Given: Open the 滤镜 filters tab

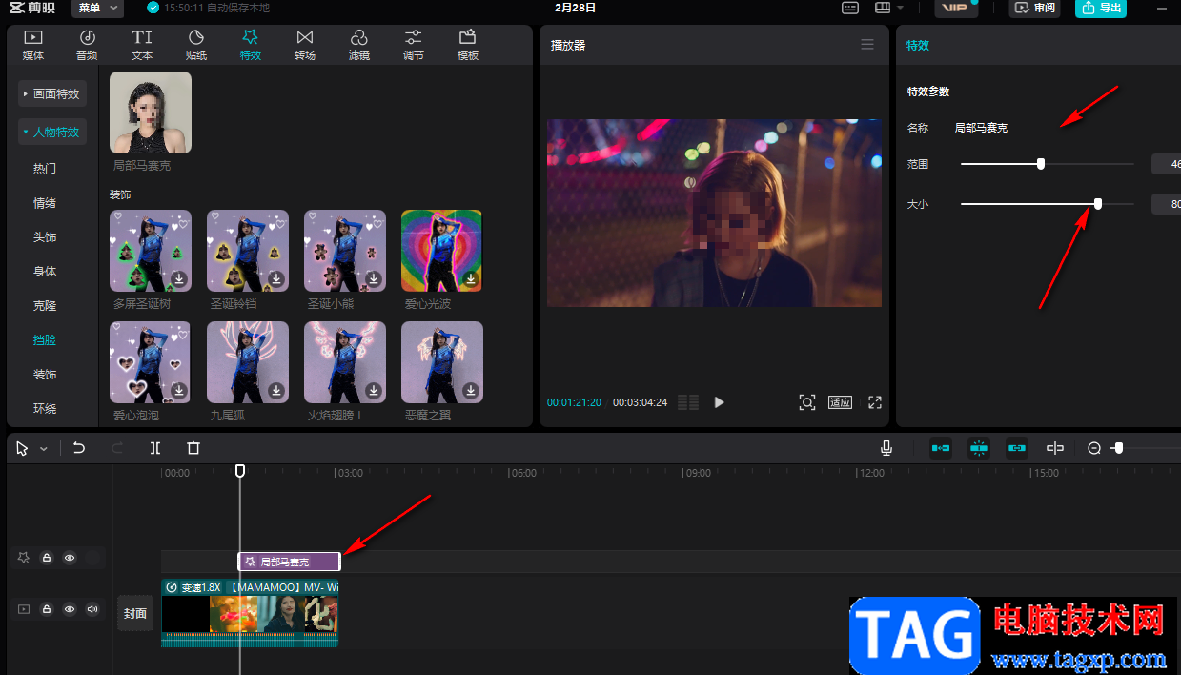Looking at the screenshot, I should point(359,44).
